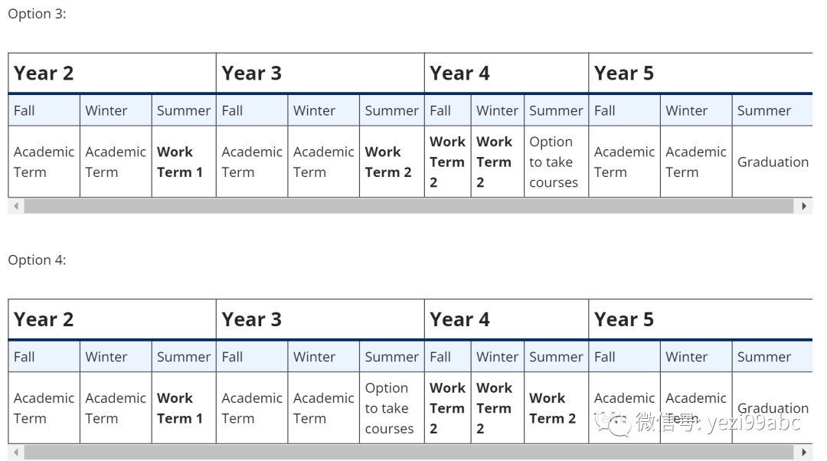The height and width of the screenshot is (461, 827).
Task: Click Work Term 1 cell in Option 4
Action: point(184,408)
